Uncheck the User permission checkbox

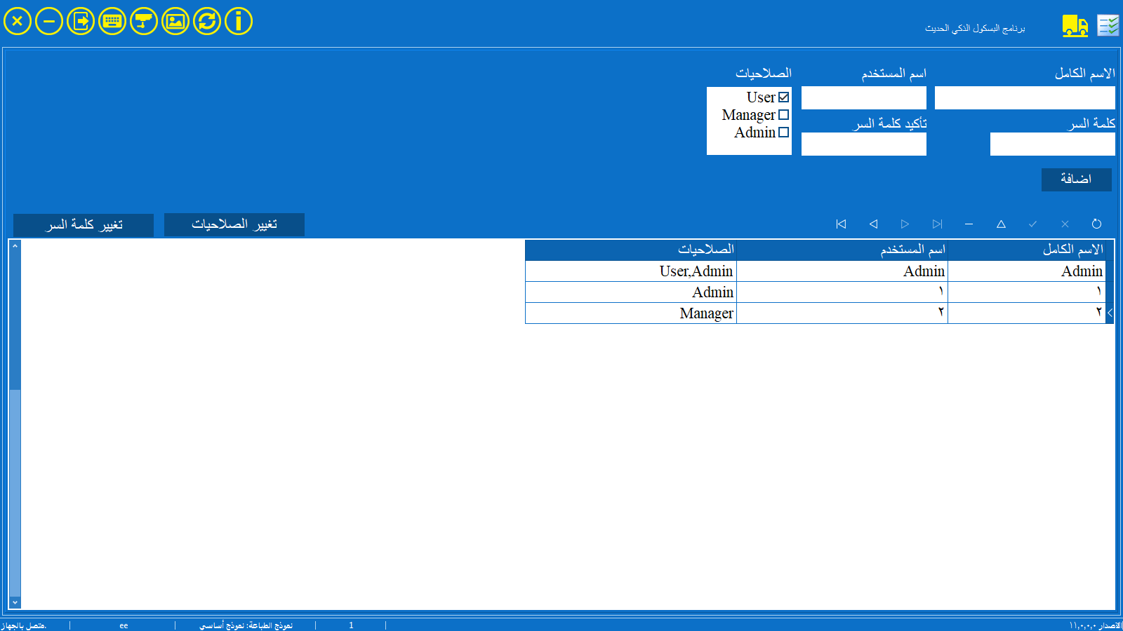click(x=784, y=97)
